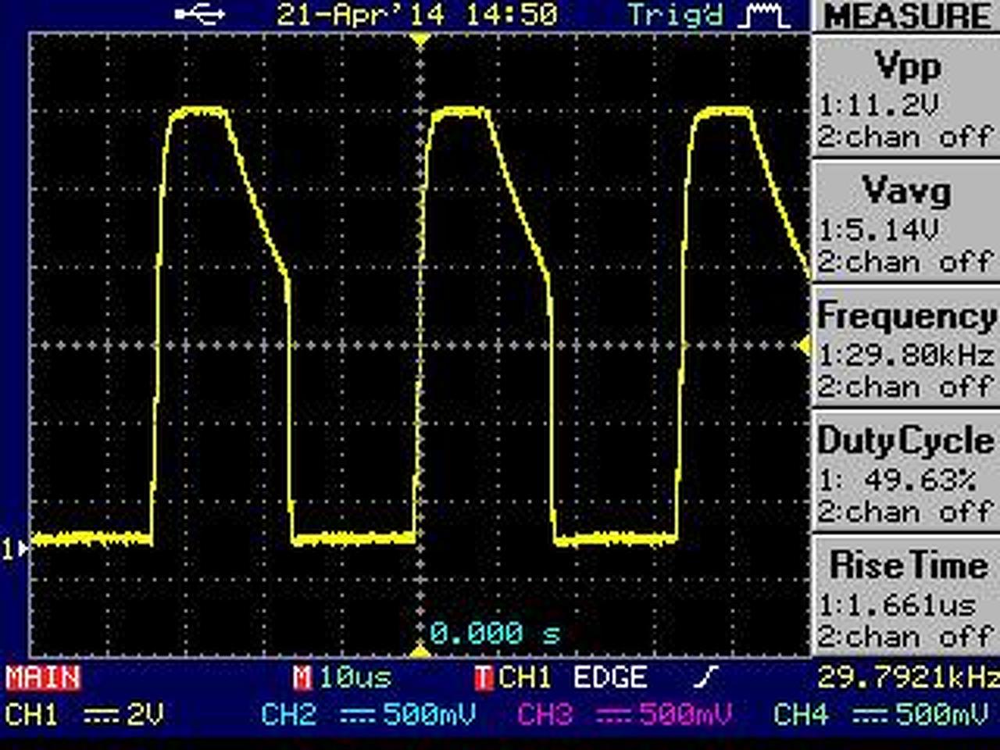Viewport: 1000px width, 750px height.
Task: Click the 1:5.14V Vavg reading
Action: click(878, 230)
